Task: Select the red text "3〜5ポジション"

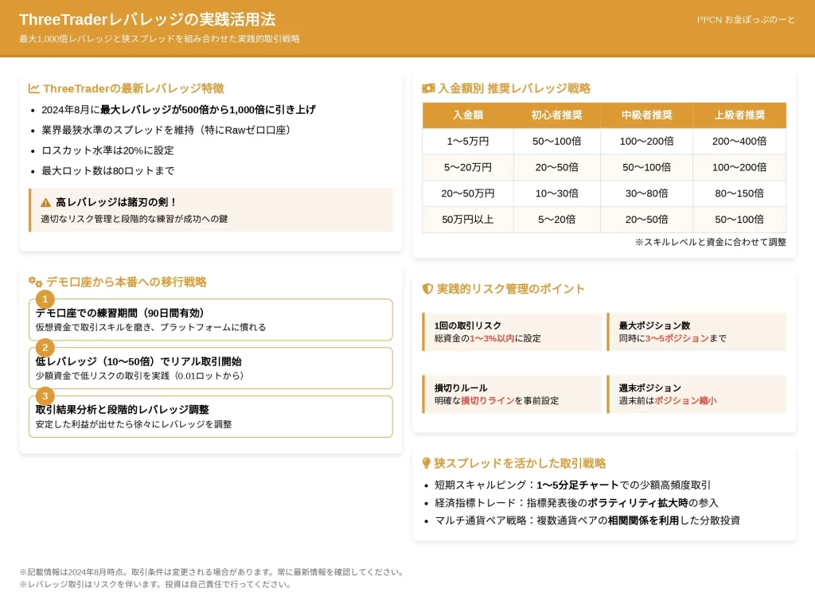Action: click(x=677, y=338)
